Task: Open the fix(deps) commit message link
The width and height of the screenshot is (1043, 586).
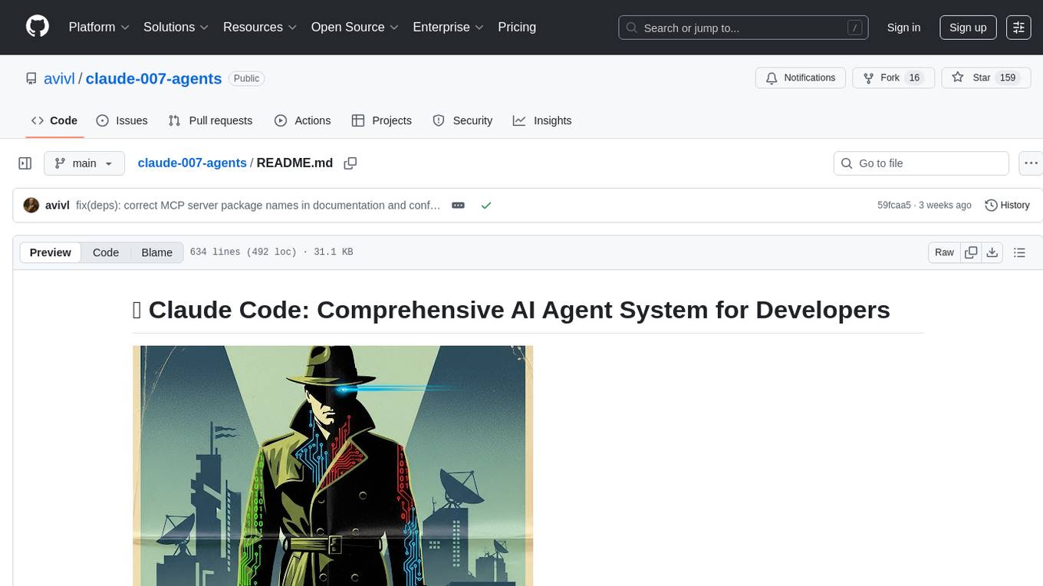Action: coord(258,206)
